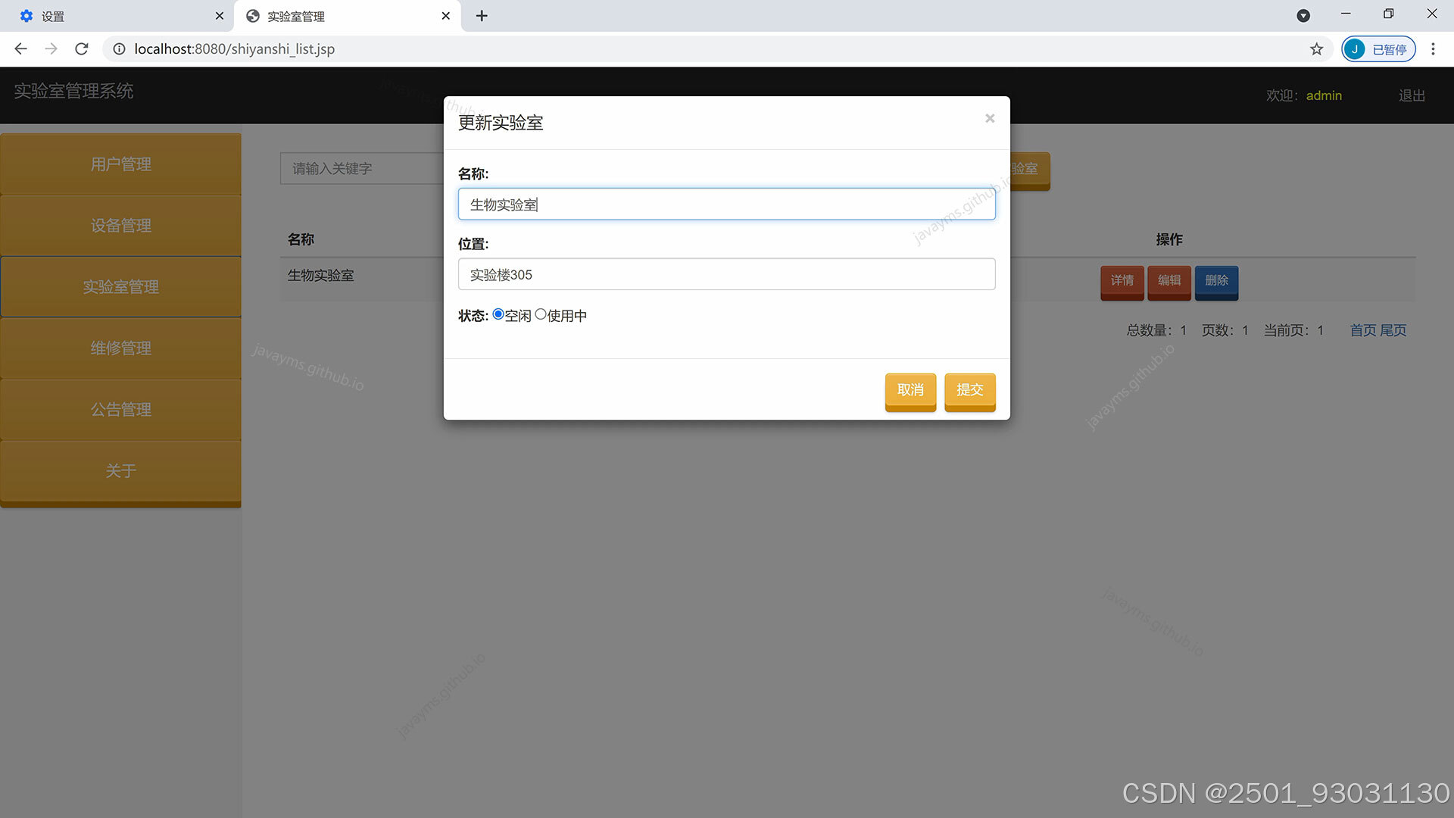This screenshot has height=818, width=1454.
Task: View 详情 for 生物实验室
Action: click(1122, 282)
